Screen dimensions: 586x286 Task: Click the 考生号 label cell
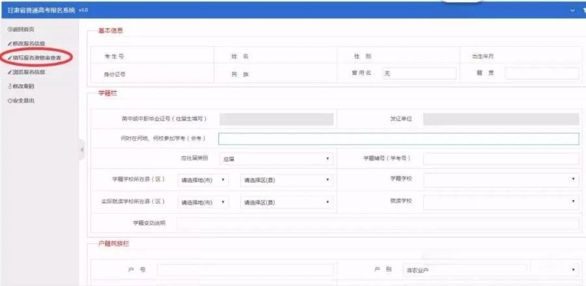point(114,57)
